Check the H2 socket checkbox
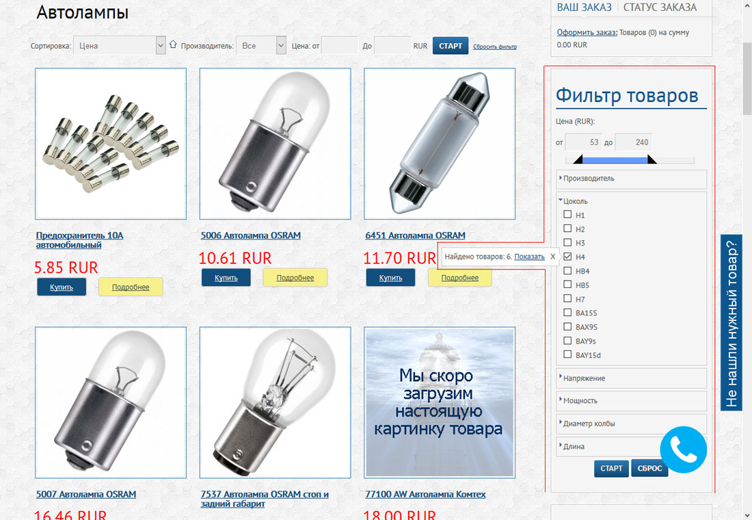The image size is (752, 520). 567,228
